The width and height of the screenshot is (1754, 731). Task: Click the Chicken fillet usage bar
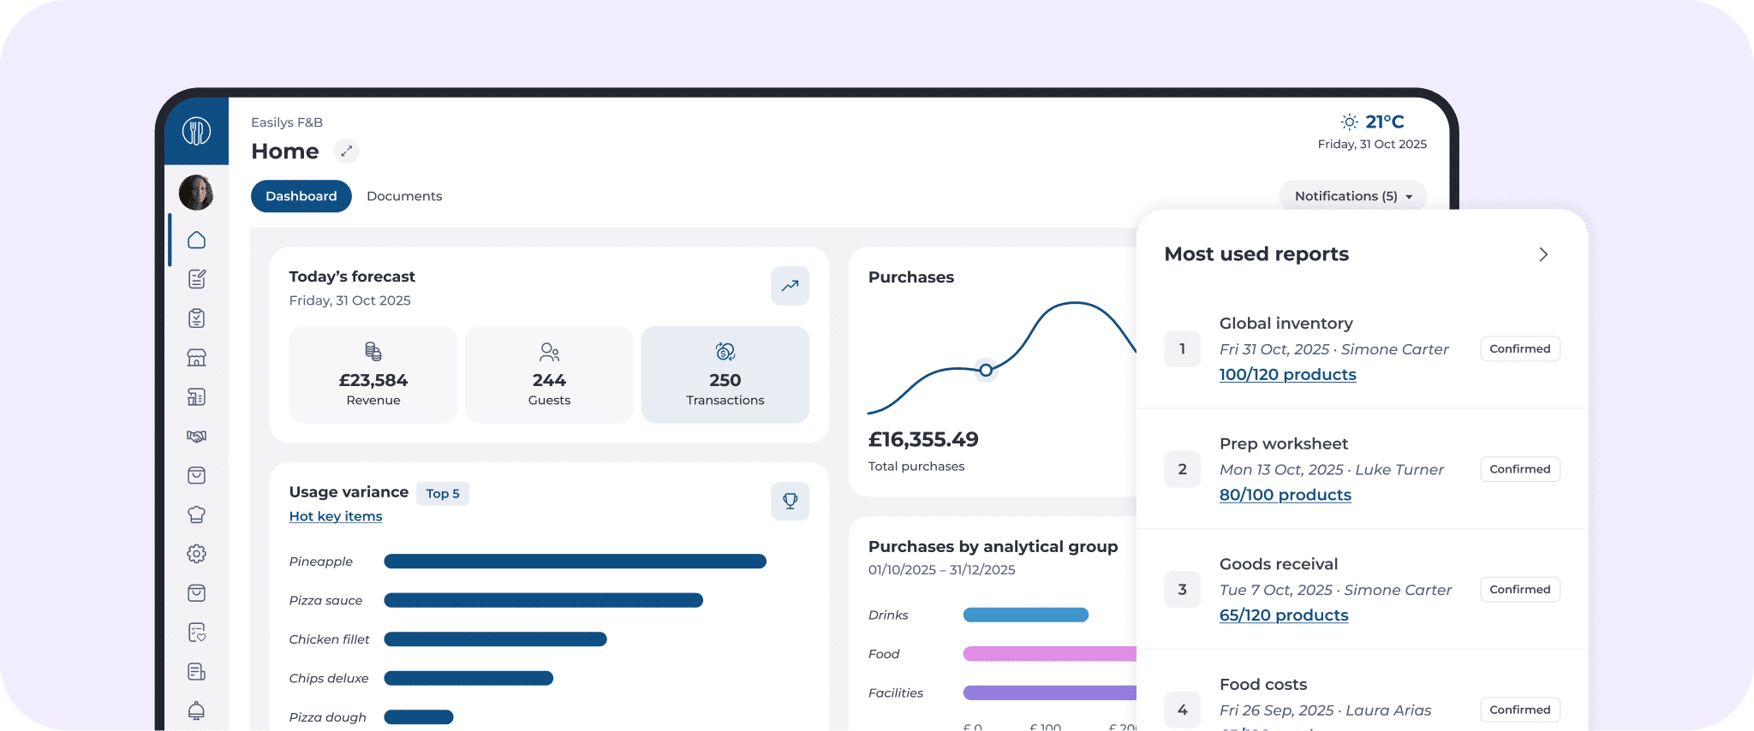495,639
